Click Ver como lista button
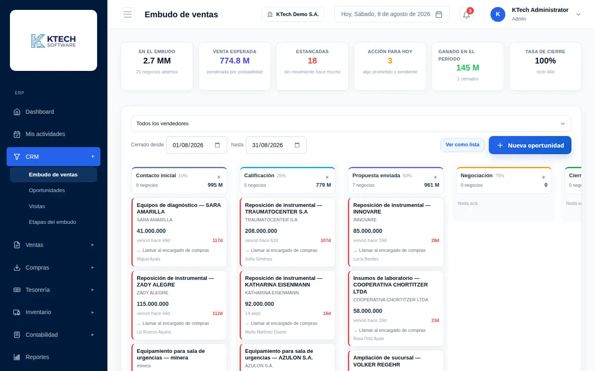 (x=462, y=145)
